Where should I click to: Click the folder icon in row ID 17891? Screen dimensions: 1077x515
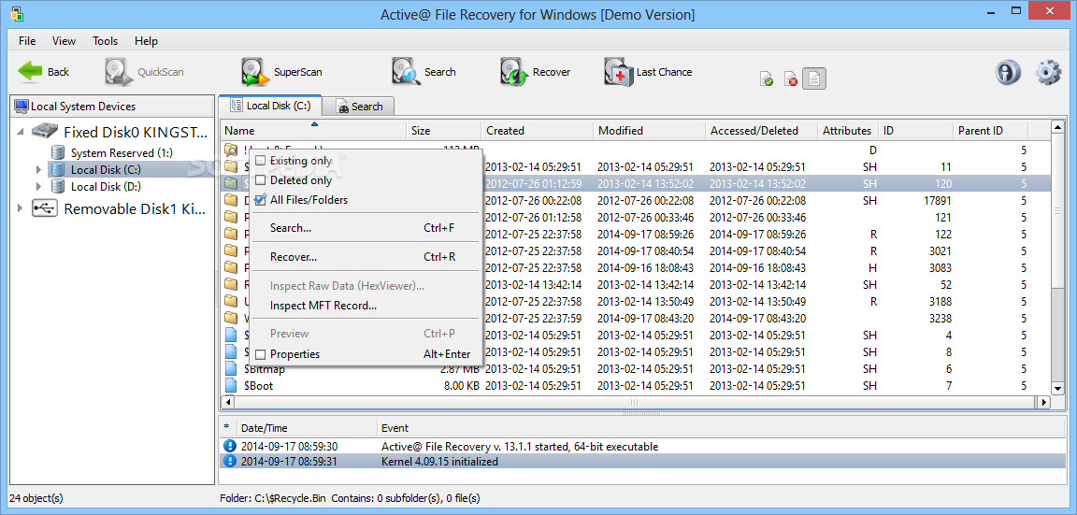point(232,200)
